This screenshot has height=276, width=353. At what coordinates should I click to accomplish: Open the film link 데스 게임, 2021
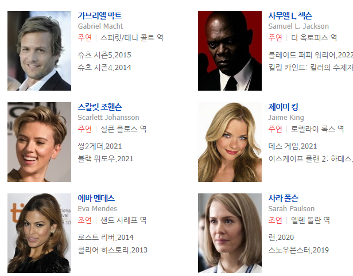292,146
